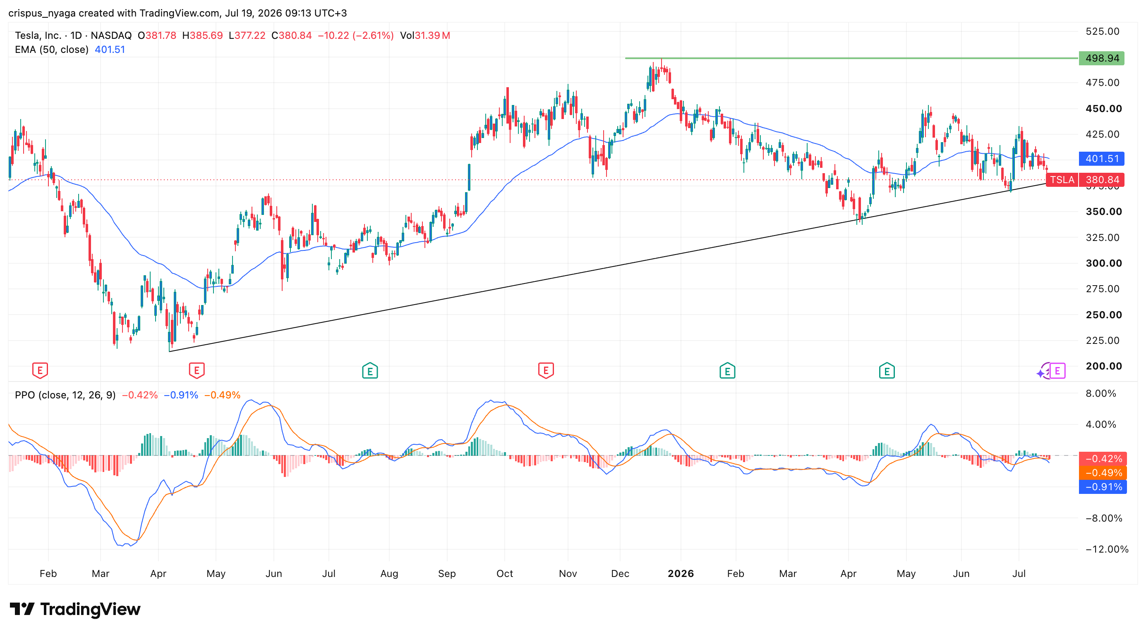
Task: Click the upcoming purple earnings marker in July 2026
Action: click(1057, 371)
